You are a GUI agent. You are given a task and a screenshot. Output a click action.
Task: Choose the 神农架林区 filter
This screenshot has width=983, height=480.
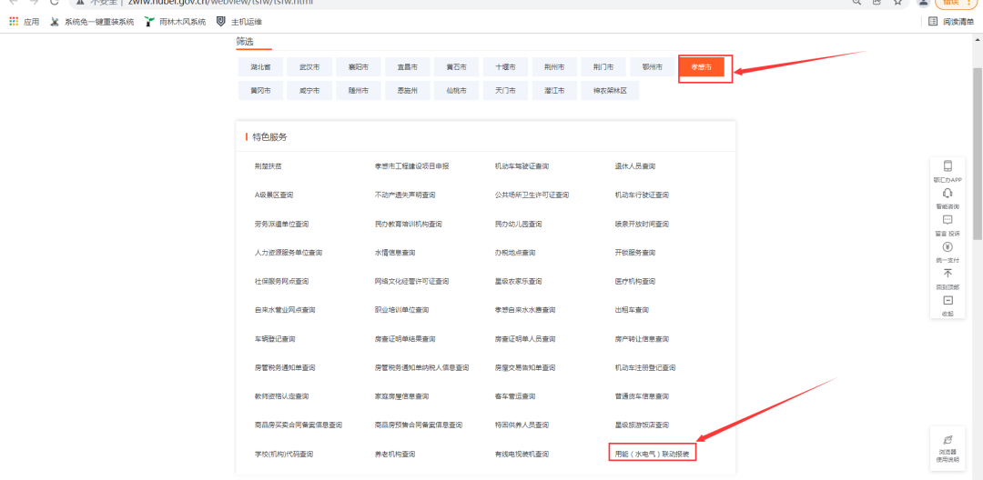click(610, 91)
